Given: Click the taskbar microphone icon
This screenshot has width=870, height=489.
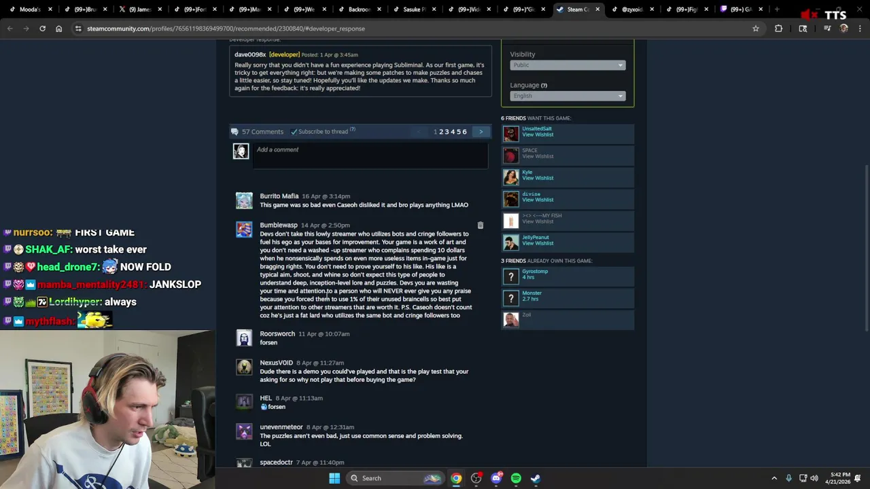Looking at the screenshot, I should point(788,478).
